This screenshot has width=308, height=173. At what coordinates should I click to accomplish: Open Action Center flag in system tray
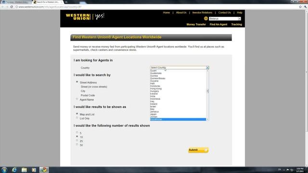click(x=288, y=170)
